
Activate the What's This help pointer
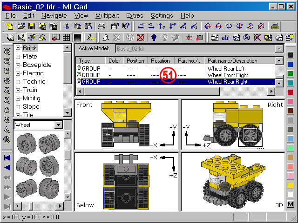pos(126,26)
